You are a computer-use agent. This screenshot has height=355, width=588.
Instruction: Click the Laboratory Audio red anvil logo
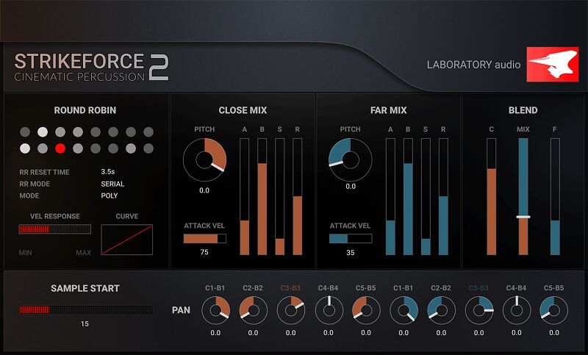click(x=553, y=64)
